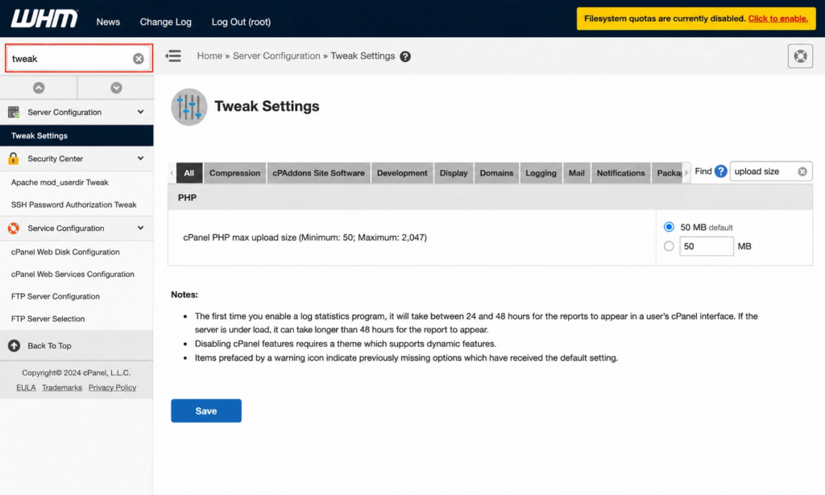Select the 50 MB default radio button

[x=669, y=227]
